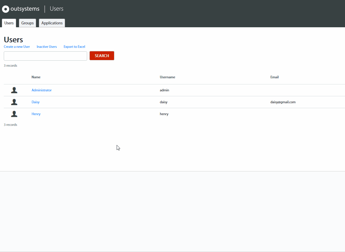Click the Name column header

(x=36, y=77)
